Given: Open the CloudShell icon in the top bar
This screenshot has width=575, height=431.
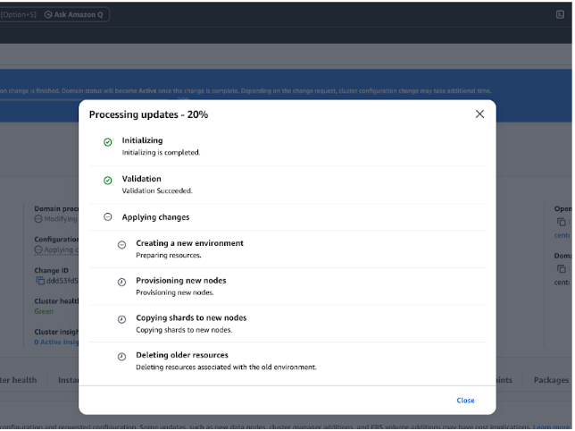Looking at the screenshot, I should point(560,15).
